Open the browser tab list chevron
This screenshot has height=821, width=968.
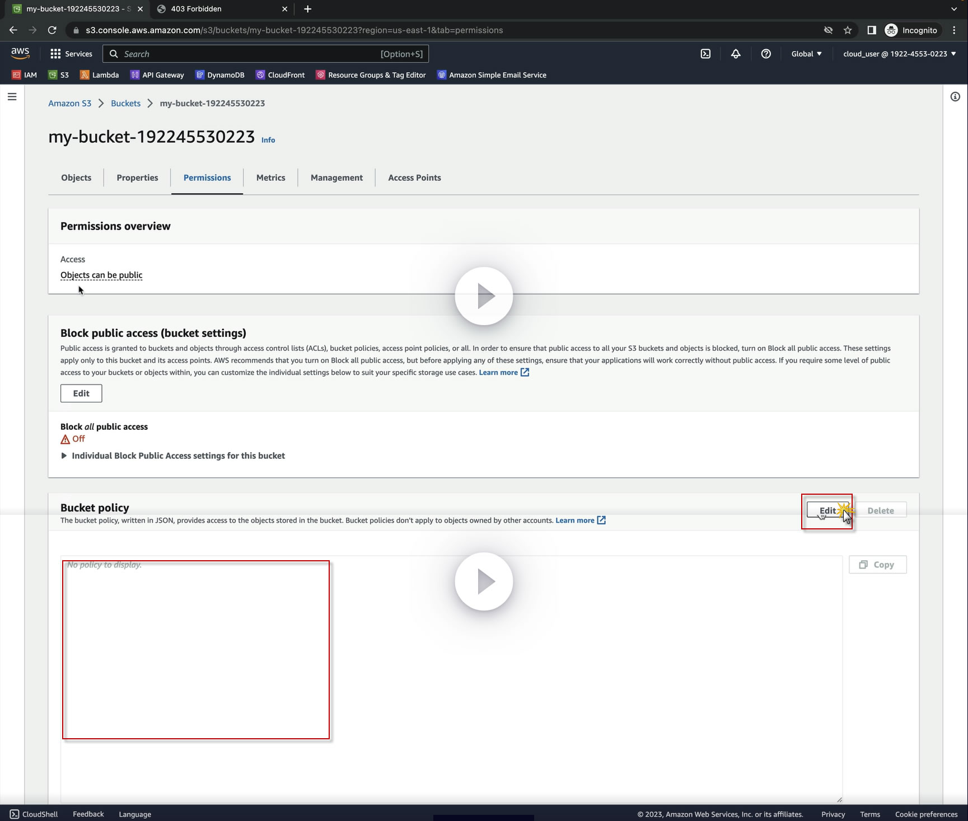pyautogui.click(x=954, y=9)
